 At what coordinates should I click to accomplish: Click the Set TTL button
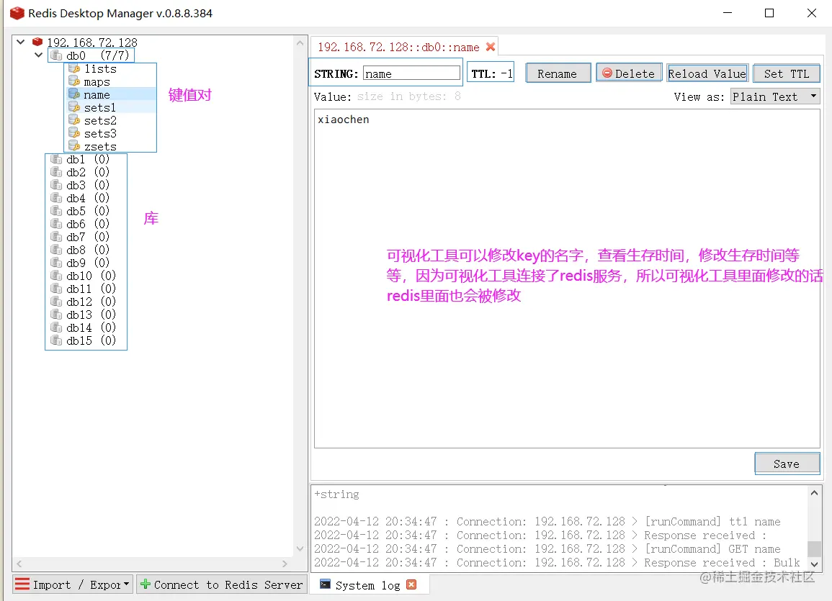coord(787,73)
